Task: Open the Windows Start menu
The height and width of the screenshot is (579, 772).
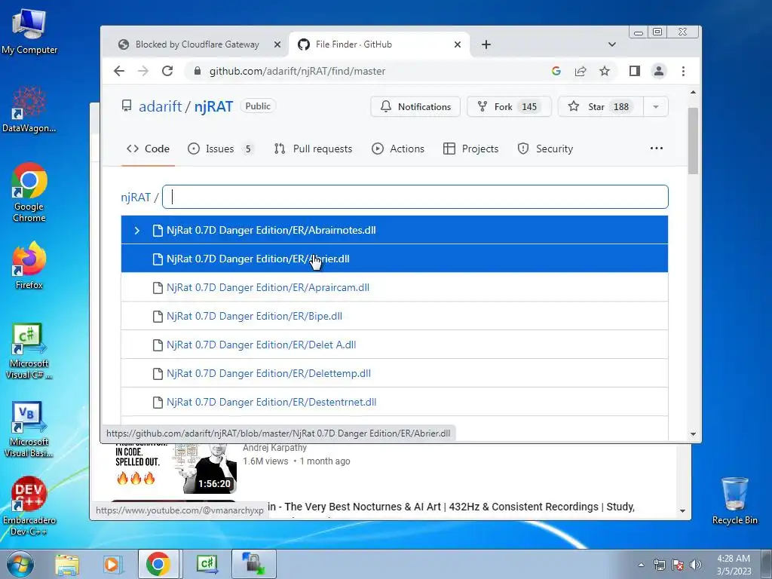Action: [x=20, y=565]
